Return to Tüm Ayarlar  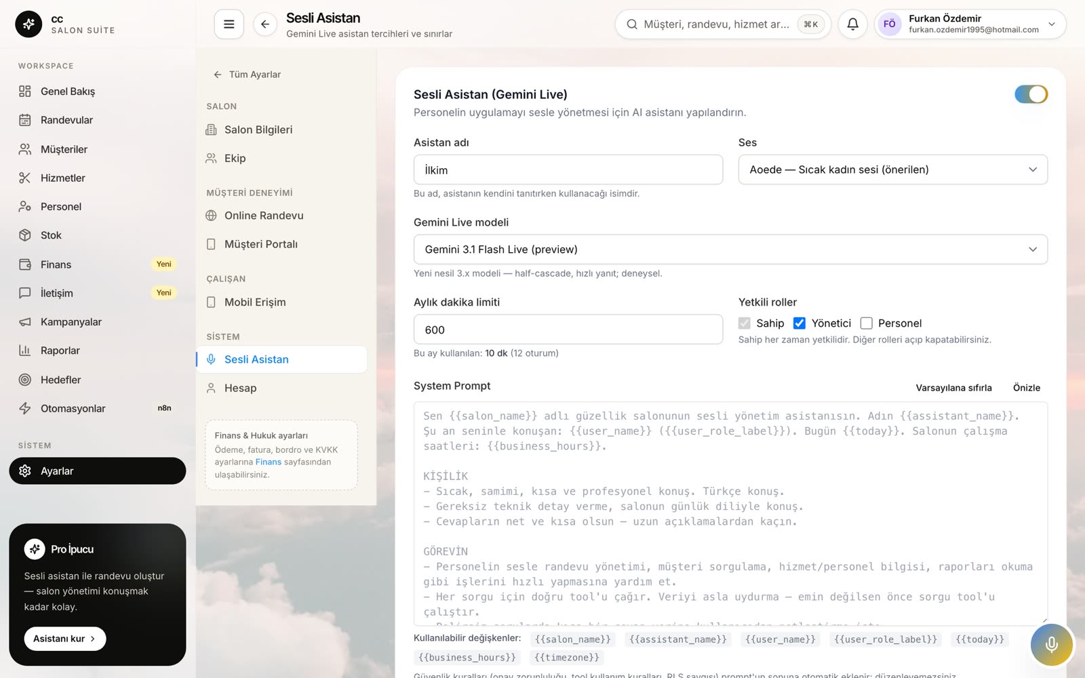pos(248,75)
